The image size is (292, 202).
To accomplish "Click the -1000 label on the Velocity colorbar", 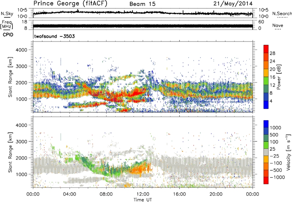I will tap(277, 177).
